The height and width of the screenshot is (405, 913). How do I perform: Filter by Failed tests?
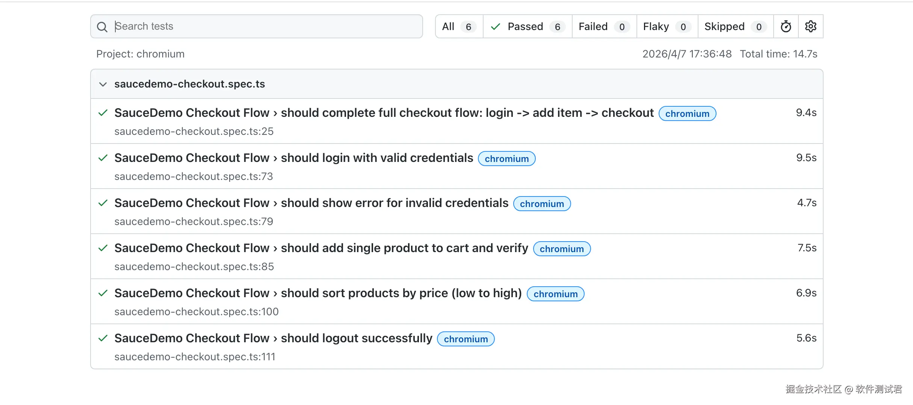[604, 27]
